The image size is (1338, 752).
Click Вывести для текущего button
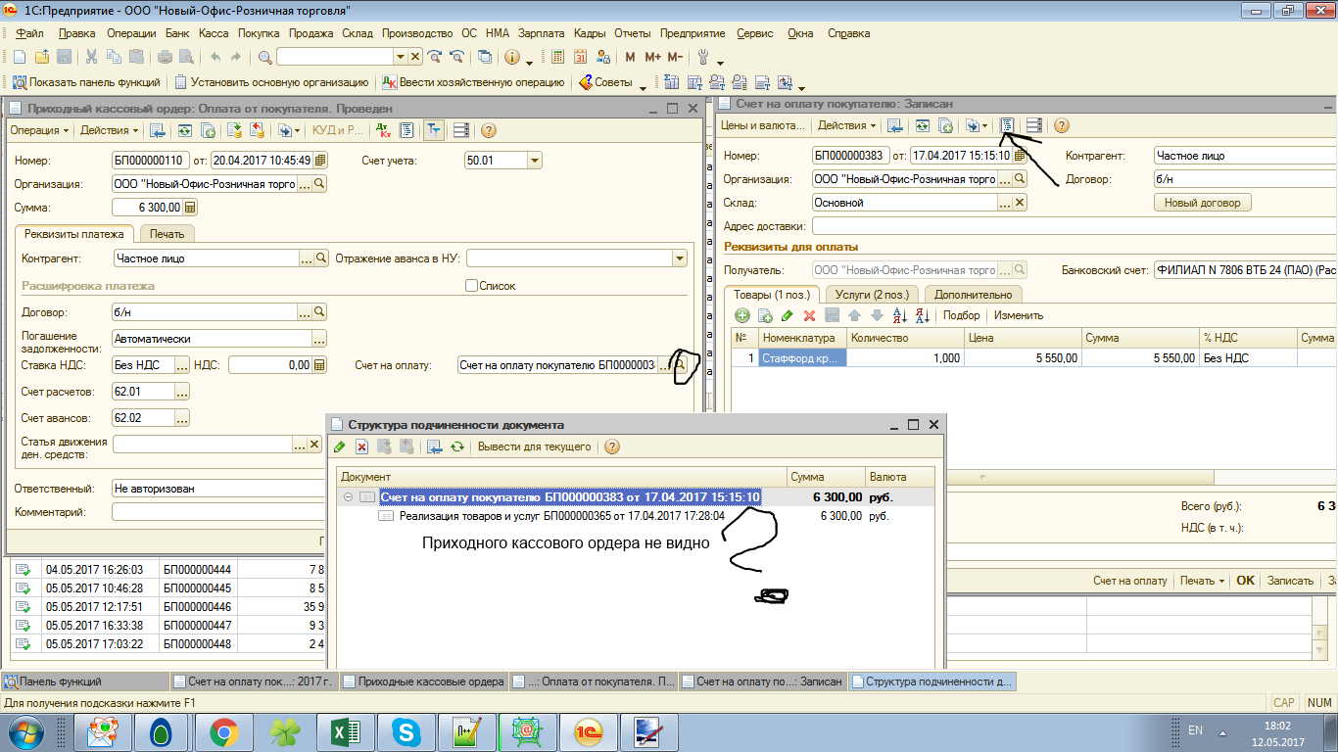(534, 446)
